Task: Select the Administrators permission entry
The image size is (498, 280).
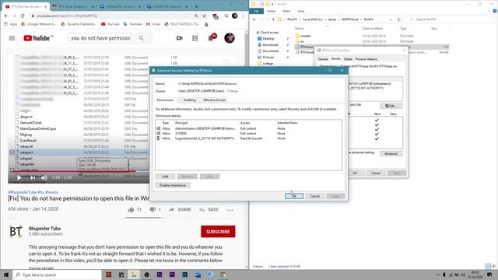Action: point(248,128)
